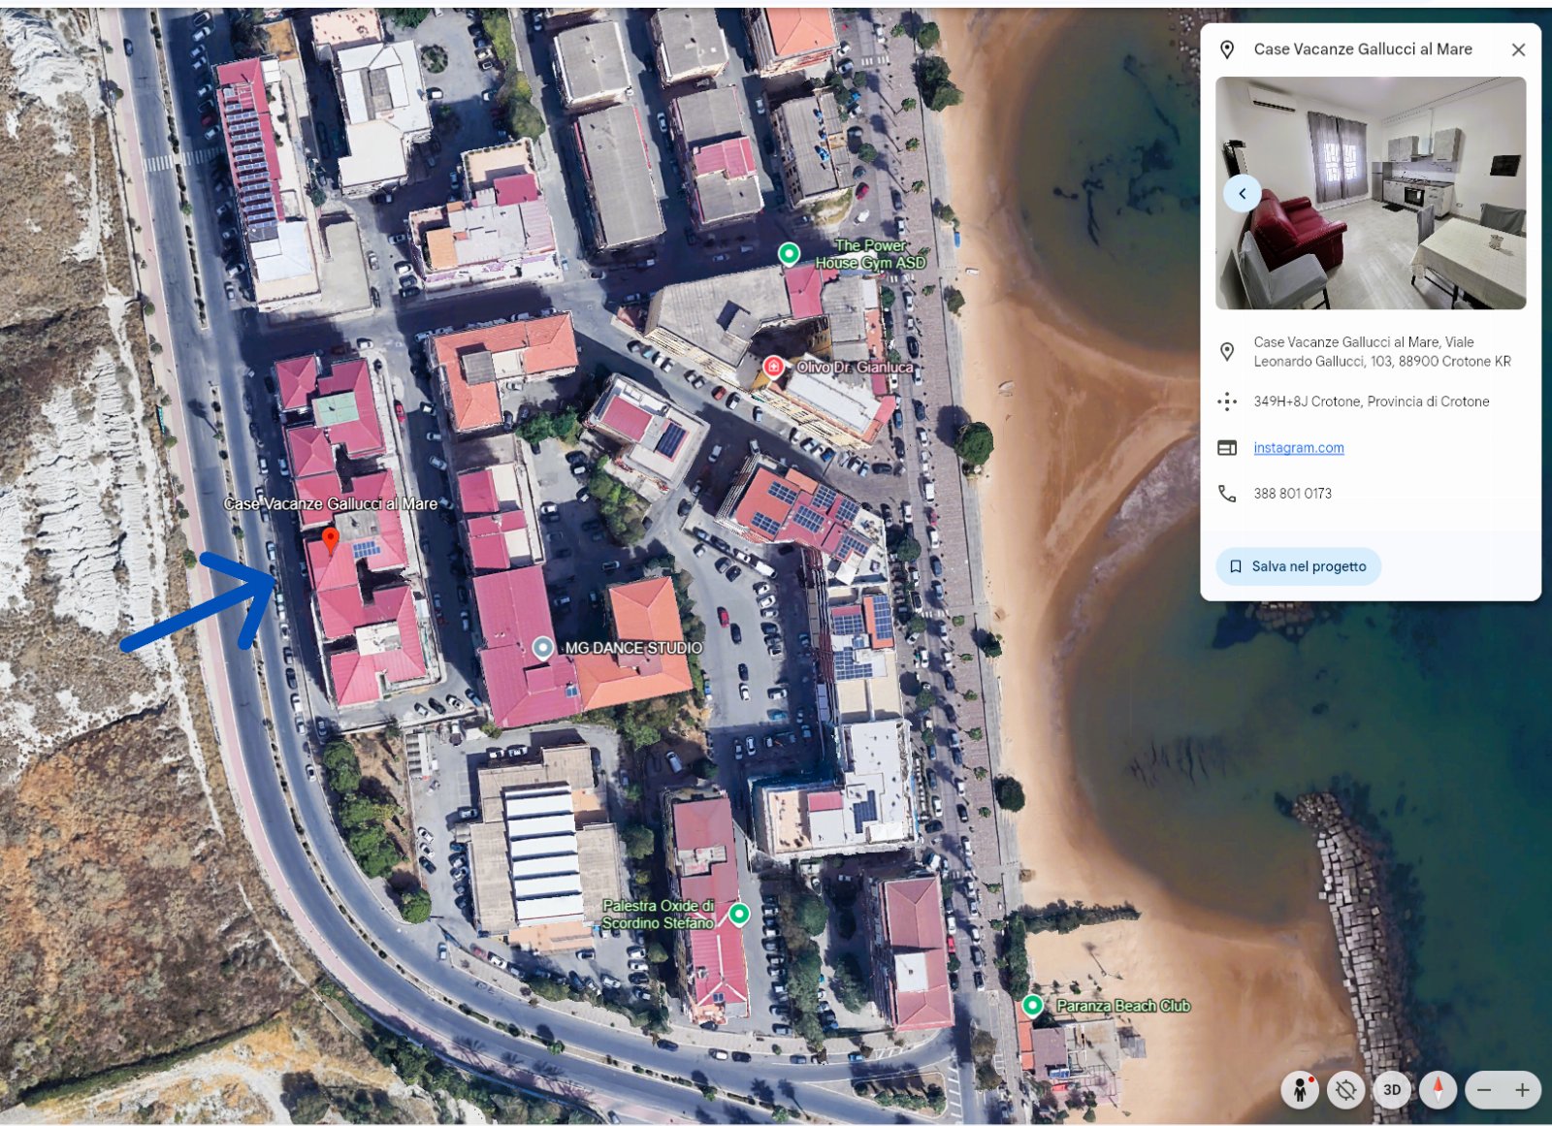Zoom out with the minus button

(x=1484, y=1090)
